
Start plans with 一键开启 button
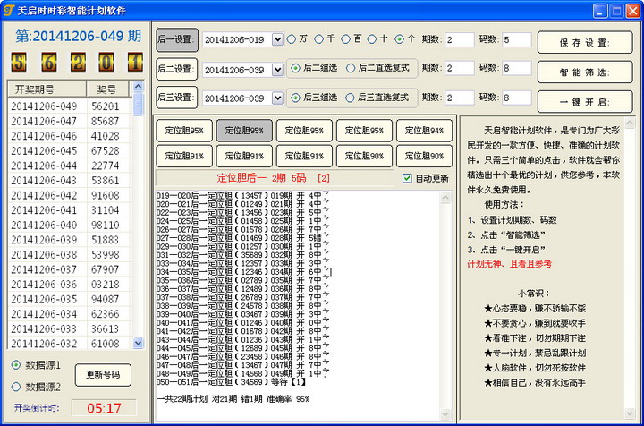coord(584,101)
